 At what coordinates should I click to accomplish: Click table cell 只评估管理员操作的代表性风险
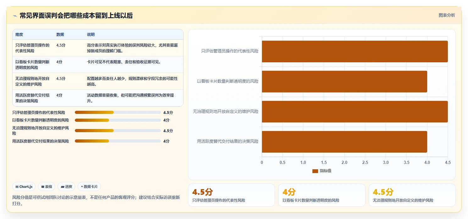tap(33, 48)
